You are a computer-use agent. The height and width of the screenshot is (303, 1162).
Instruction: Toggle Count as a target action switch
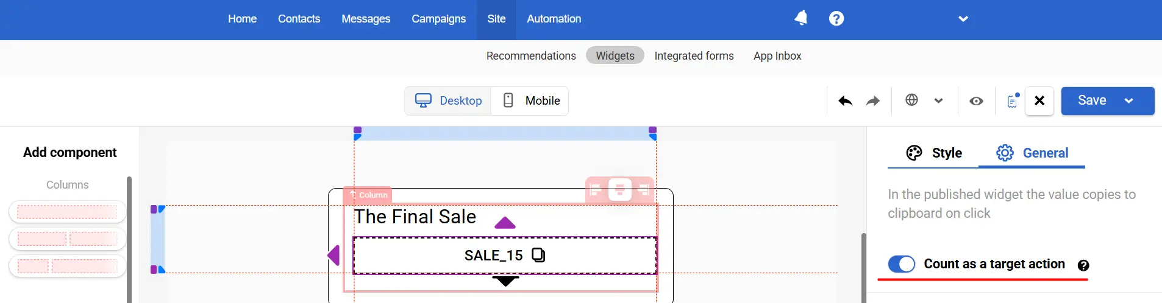pyautogui.click(x=902, y=264)
